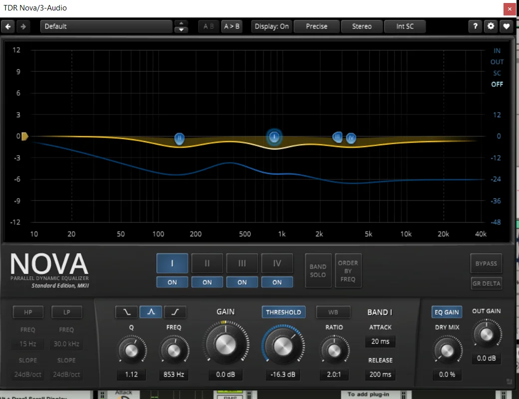Click the redo arrow icon

tap(22, 26)
